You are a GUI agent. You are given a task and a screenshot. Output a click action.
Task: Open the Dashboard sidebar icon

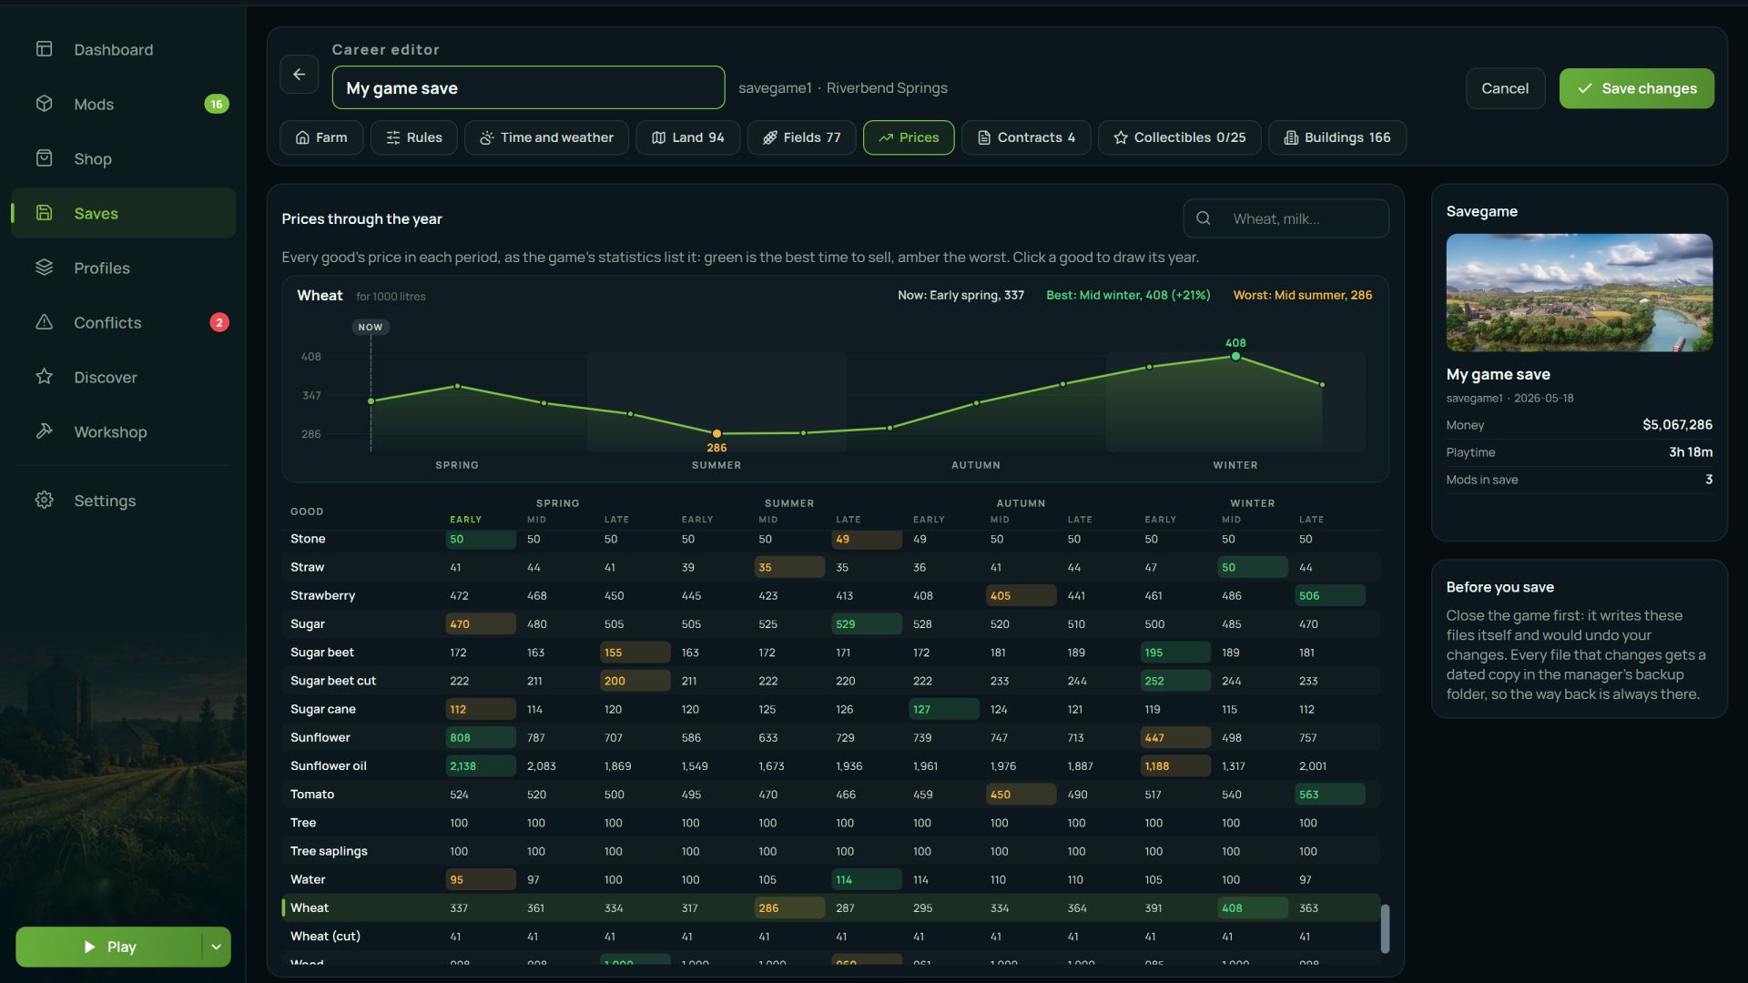pos(44,49)
